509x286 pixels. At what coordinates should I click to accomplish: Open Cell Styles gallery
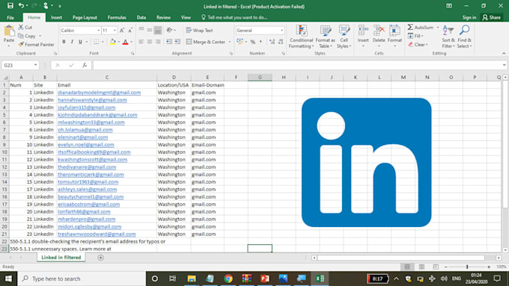coord(344,37)
